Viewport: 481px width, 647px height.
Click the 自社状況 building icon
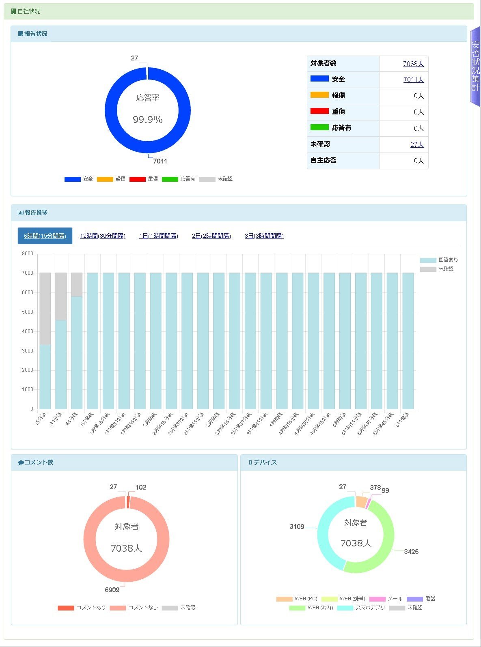click(13, 11)
